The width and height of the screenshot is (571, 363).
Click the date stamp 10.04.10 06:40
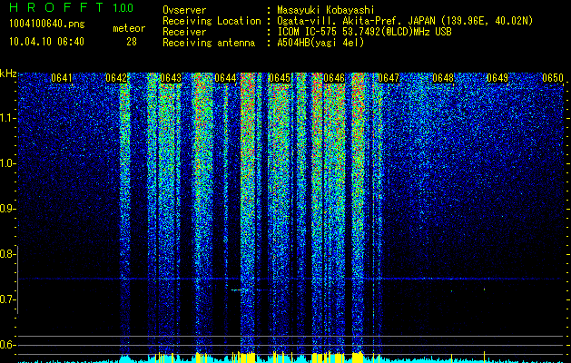(46, 42)
